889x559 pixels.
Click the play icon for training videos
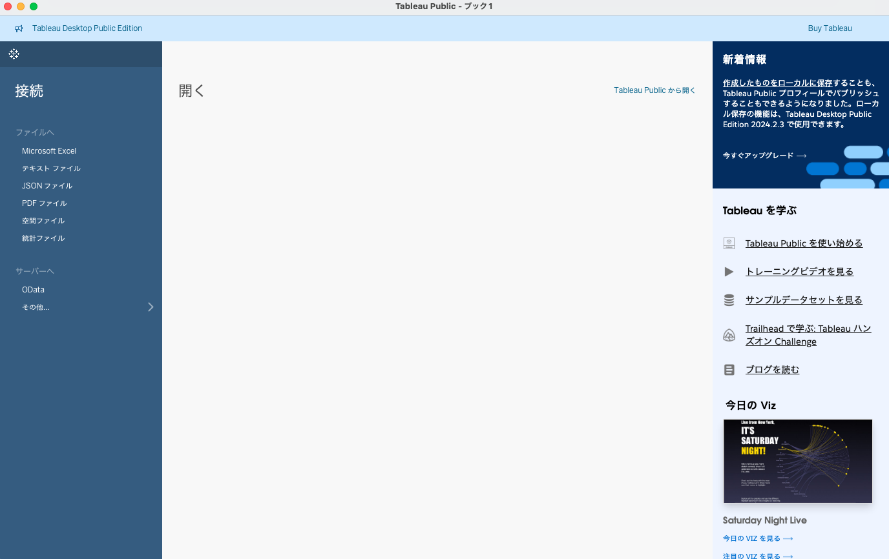tap(729, 272)
